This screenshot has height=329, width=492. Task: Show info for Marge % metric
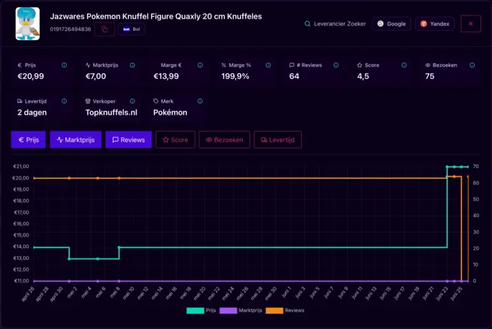click(x=268, y=65)
